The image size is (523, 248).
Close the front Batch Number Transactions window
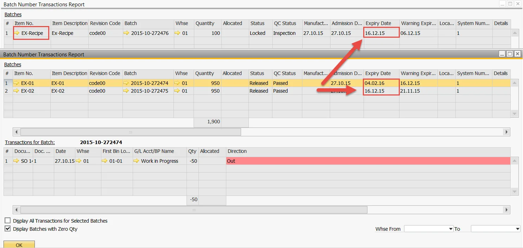(517, 54)
